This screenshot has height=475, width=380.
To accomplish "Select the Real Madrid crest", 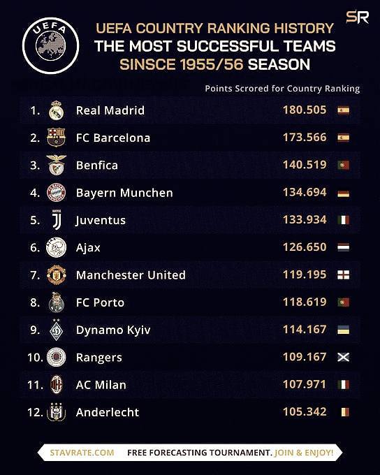I will (57, 110).
